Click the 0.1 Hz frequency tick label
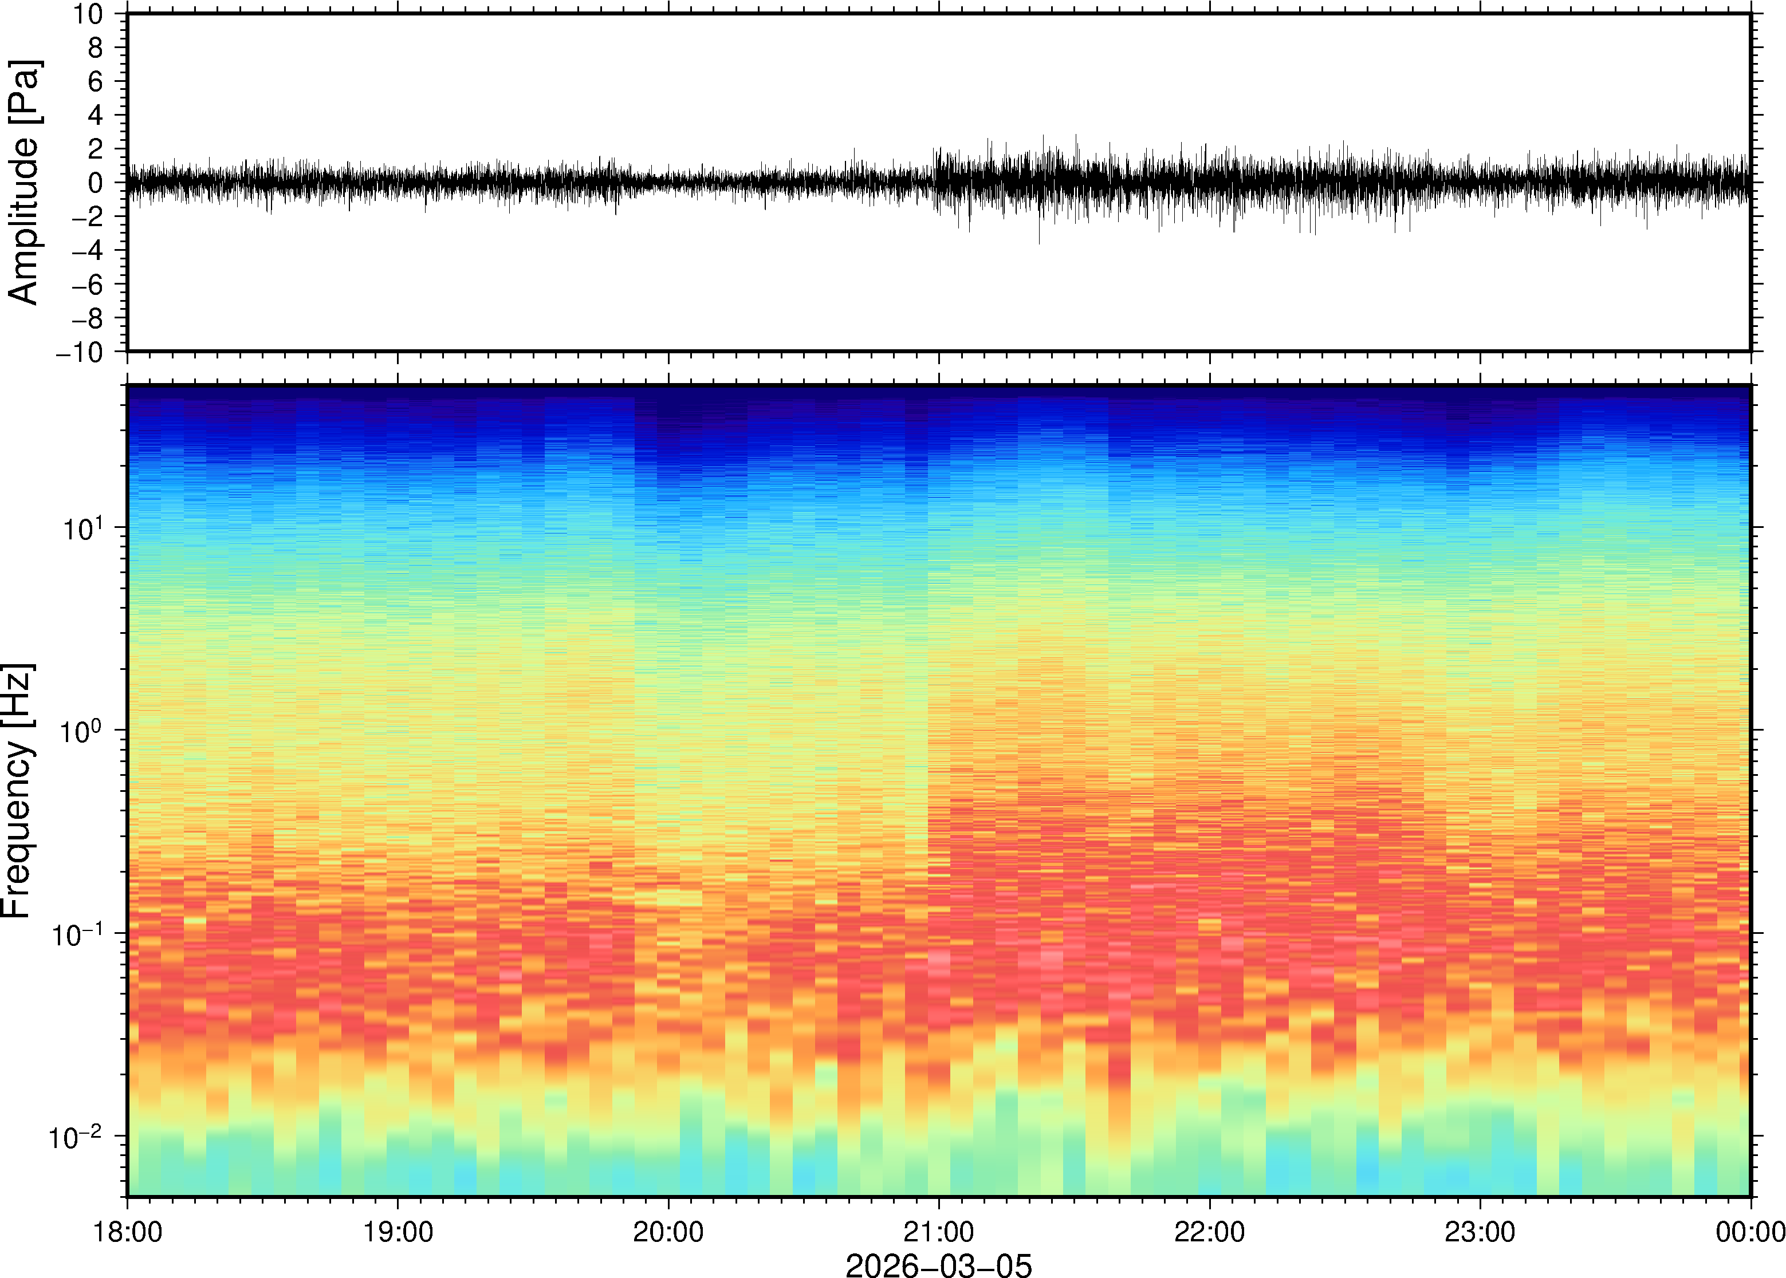This screenshot has height=1278, width=1786. (77, 934)
